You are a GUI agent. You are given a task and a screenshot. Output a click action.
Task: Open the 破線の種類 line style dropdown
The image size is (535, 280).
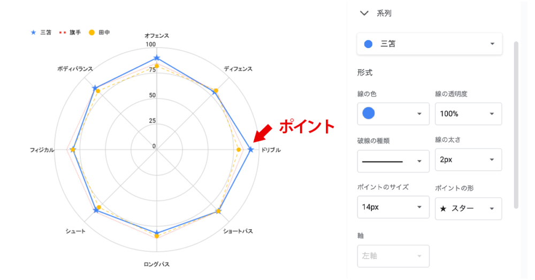coord(393,161)
